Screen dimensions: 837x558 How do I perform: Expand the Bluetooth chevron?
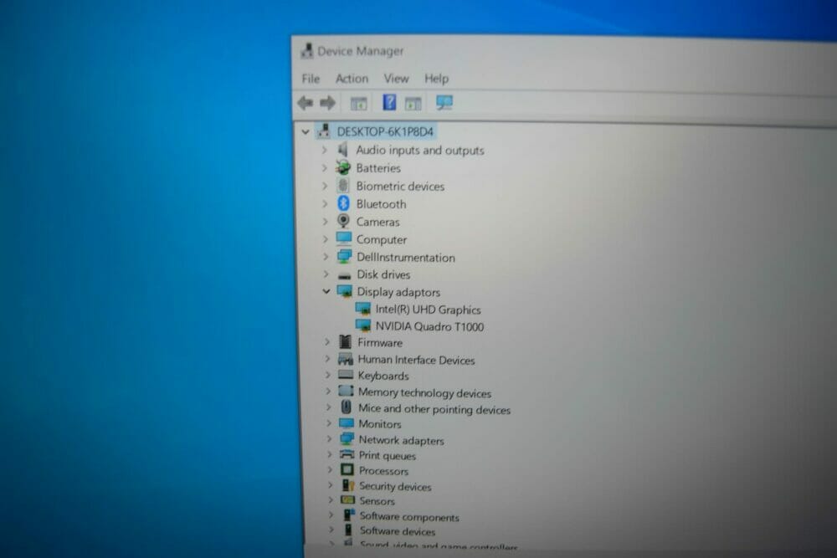pyautogui.click(x=325, y=204)
